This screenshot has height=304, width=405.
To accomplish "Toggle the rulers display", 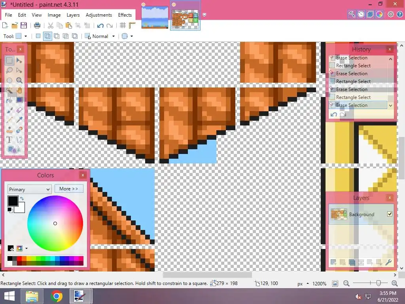I will pyautogui.click(x=132, y=25).
